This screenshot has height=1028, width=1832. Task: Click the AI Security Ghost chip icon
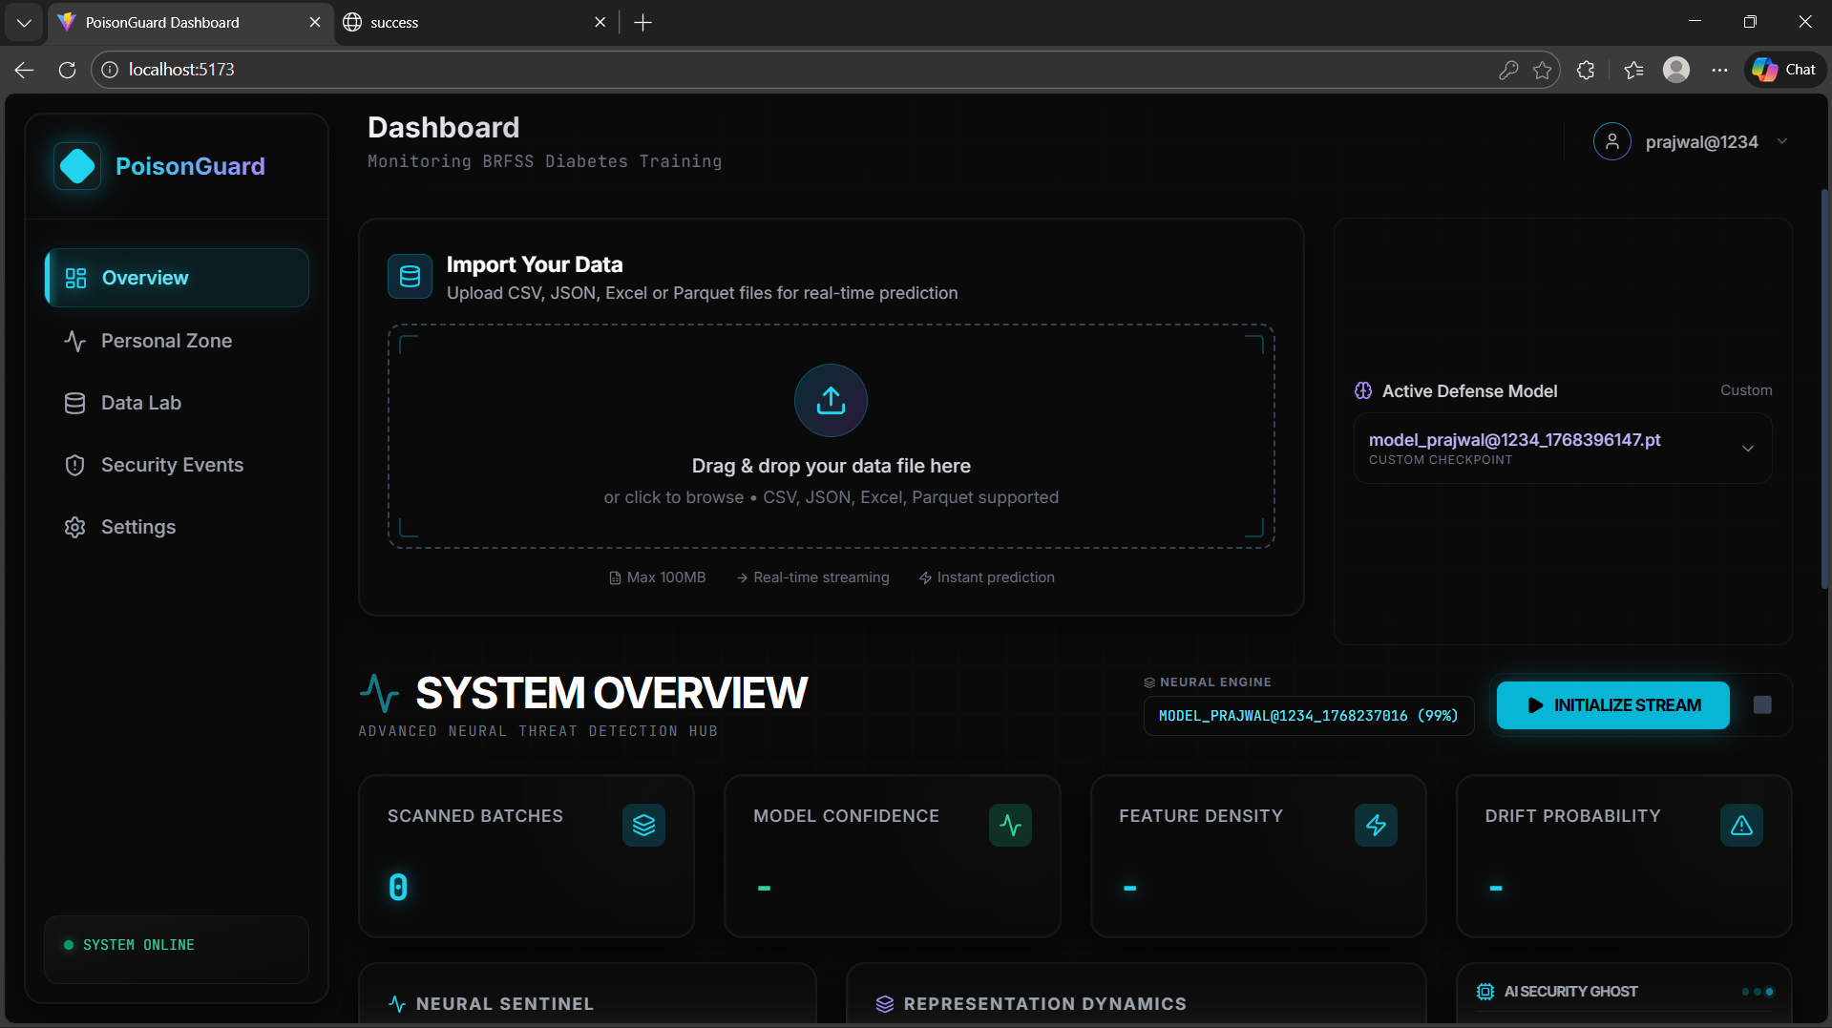point(1485,992)
